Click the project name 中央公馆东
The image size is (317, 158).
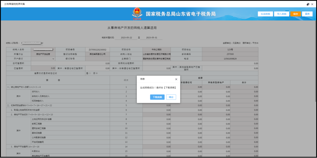click(x=157, y=49)
